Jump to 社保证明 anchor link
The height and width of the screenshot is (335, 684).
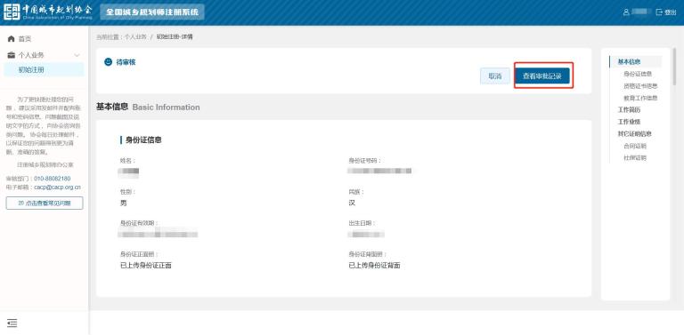635,158
